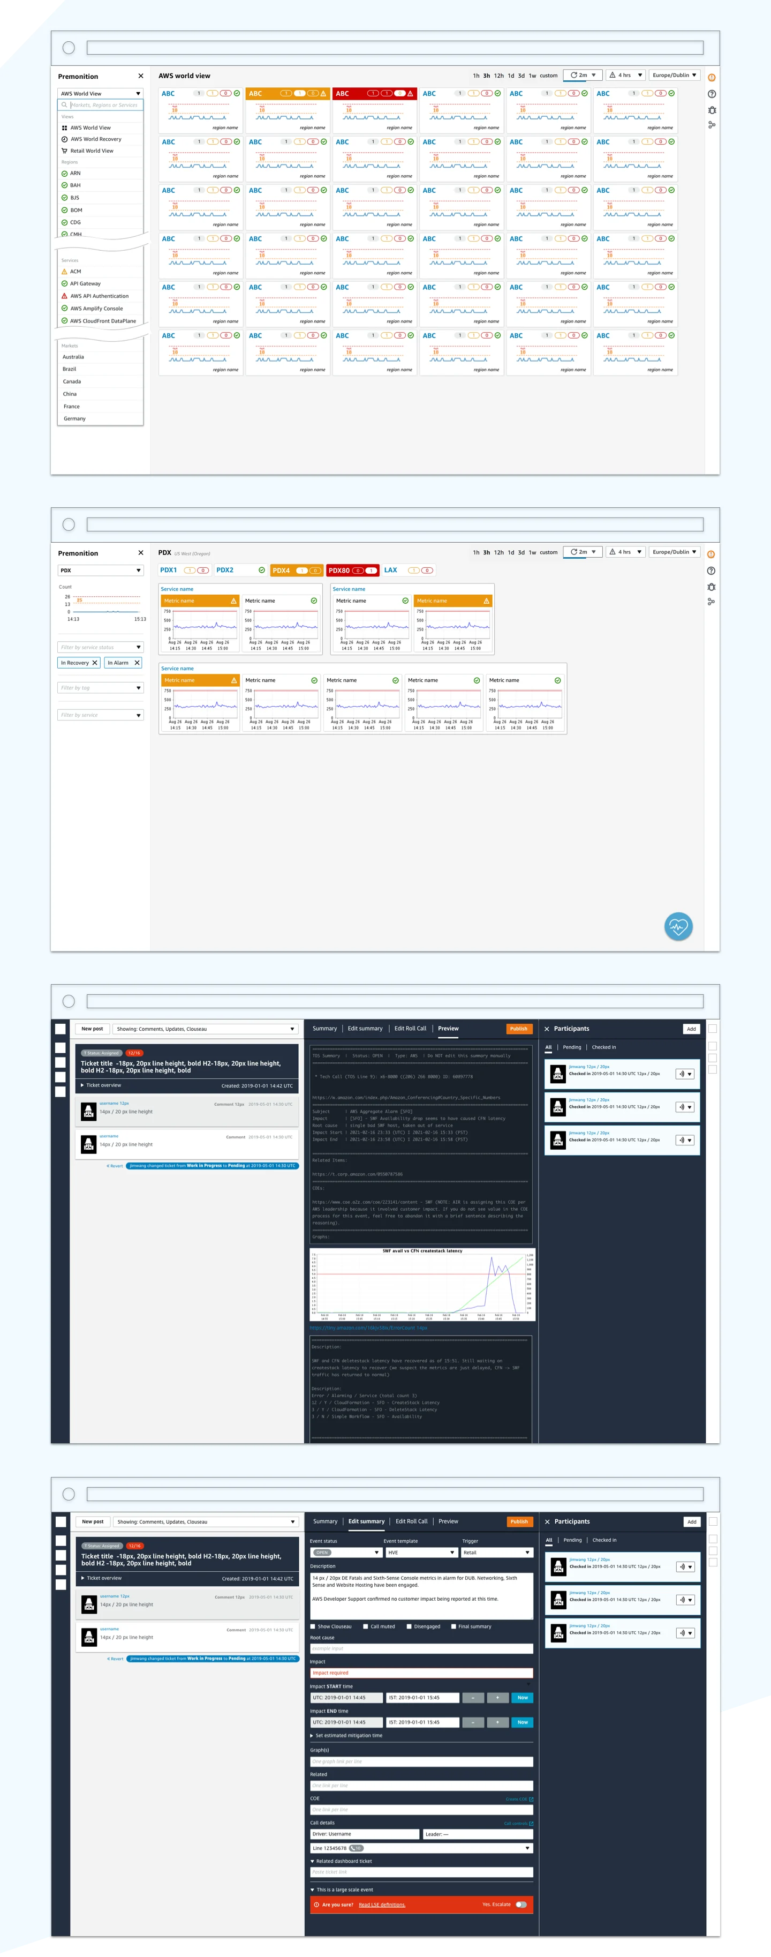
Task: Select the custom time range on PDX screen
Action: click(x=548, y=552)
